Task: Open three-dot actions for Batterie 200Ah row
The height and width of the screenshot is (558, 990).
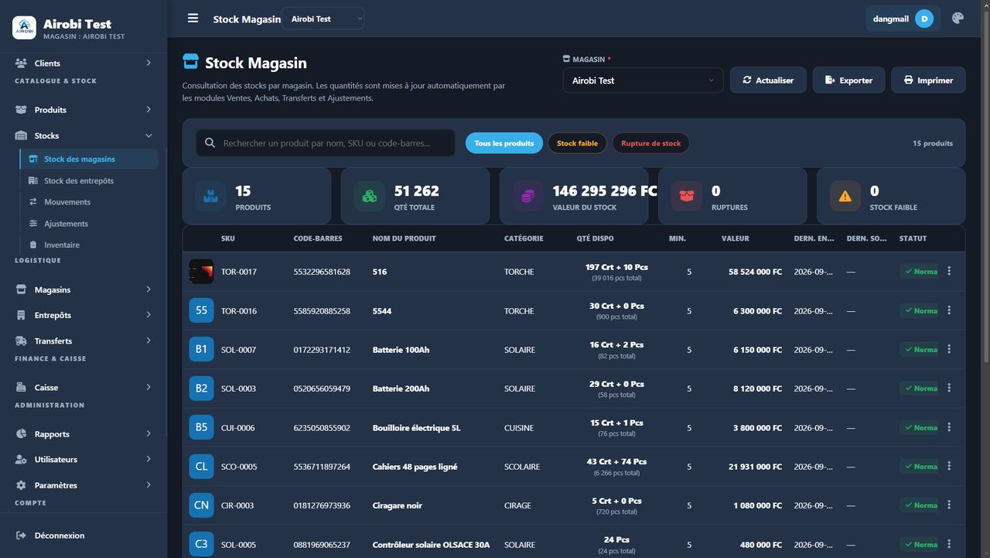Action: [949, 388]
